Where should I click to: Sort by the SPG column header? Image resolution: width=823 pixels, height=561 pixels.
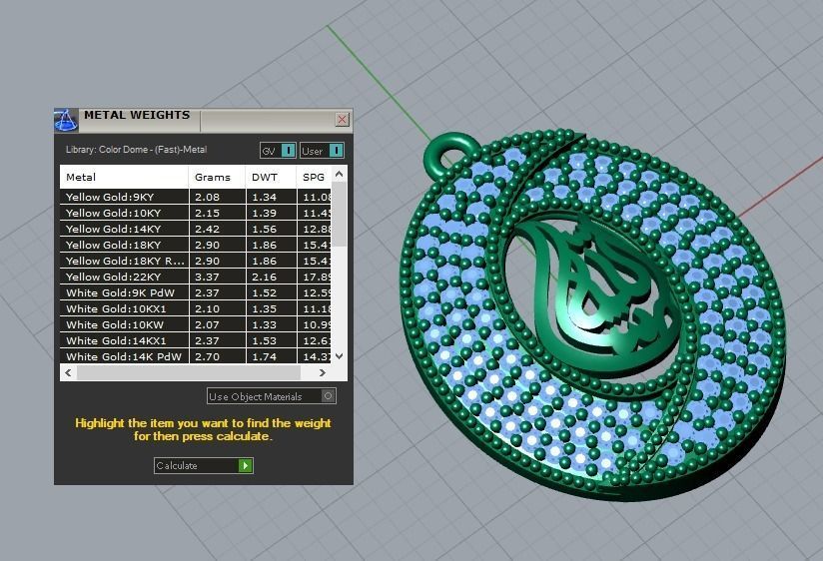[314, 177]
